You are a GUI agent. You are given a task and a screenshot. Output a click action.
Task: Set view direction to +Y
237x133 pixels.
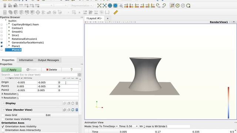tap(137, 6)
